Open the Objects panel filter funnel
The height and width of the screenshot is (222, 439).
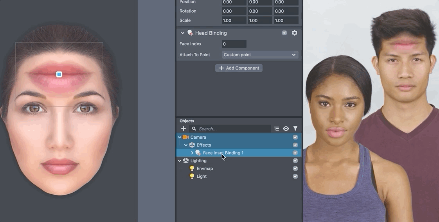295,129
